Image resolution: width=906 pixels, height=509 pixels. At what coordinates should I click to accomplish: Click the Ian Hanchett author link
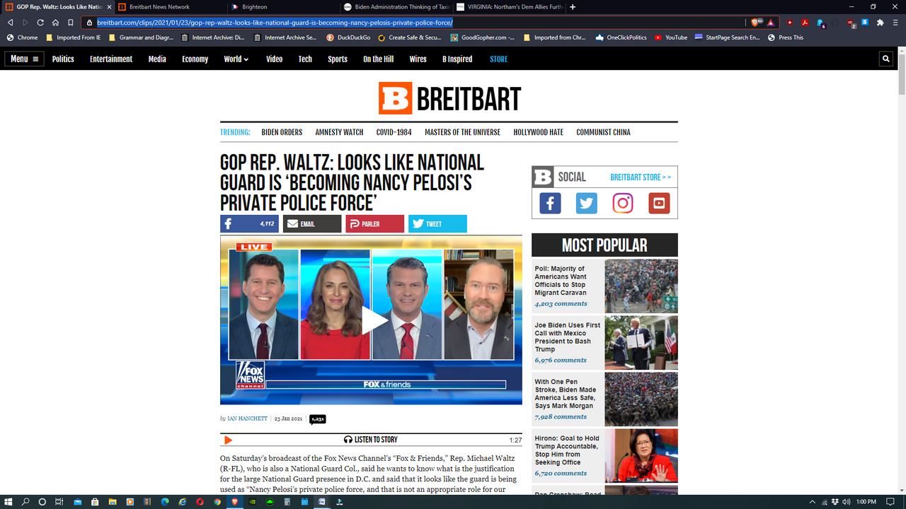point(247,419)
